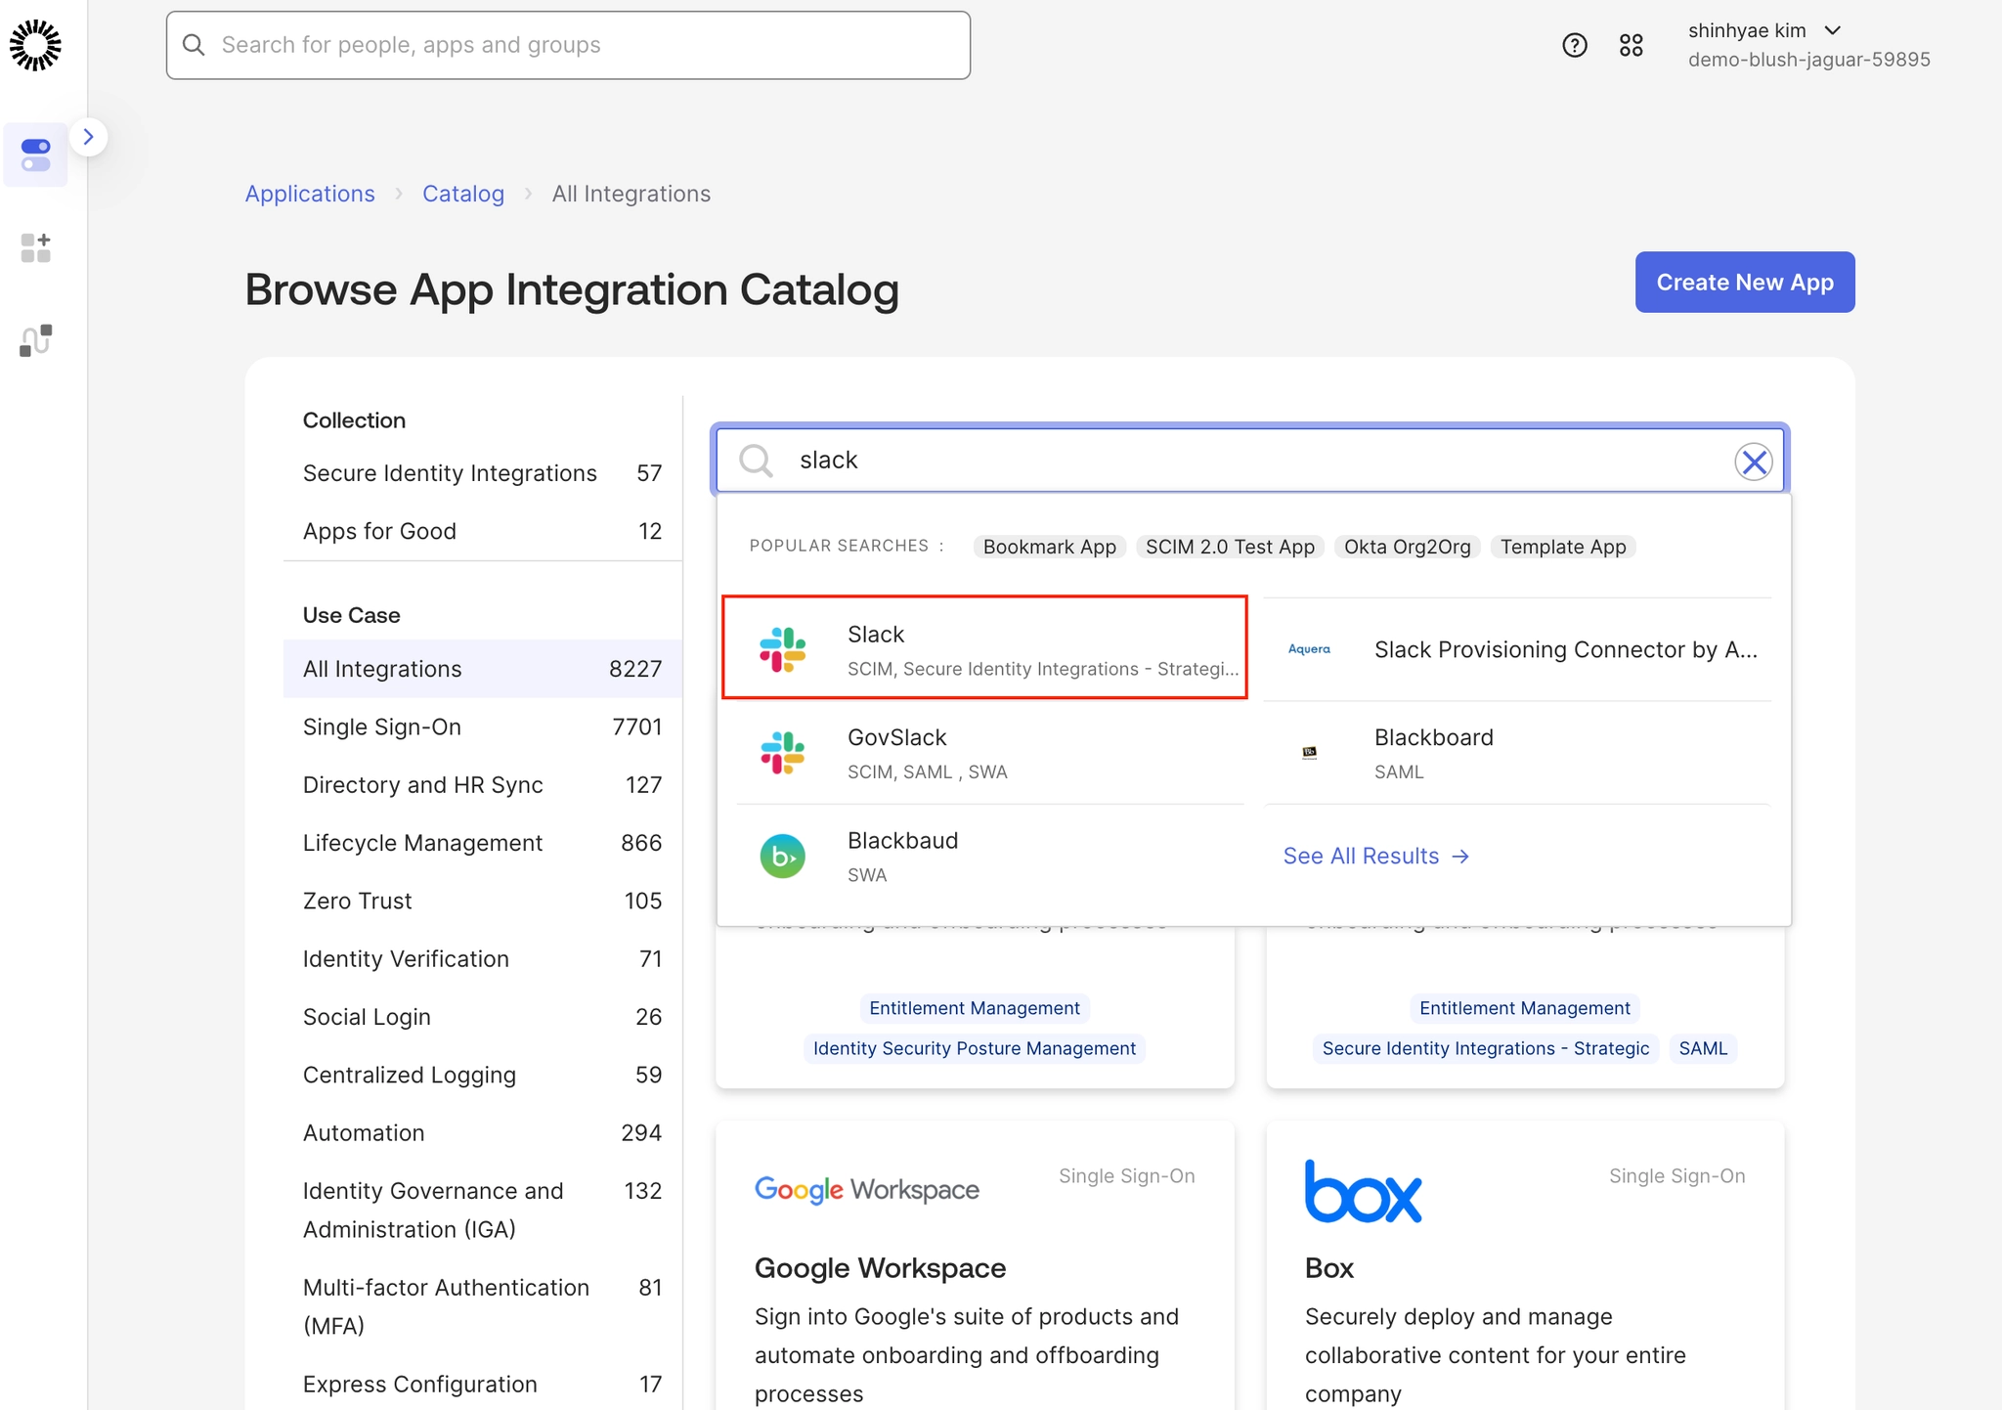Click the magnifier icon in the top search bar

pyautogui.click(x=194, y=45)
